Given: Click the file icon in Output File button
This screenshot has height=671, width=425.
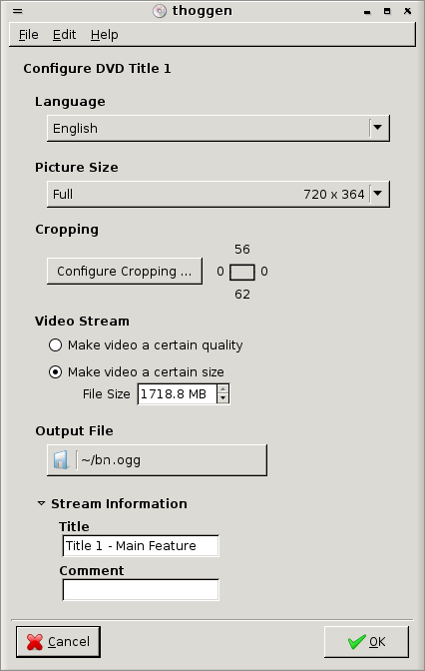Looking at the screenshot, I should tap(61, 460).
